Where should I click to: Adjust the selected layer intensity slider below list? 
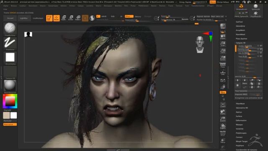(x=249, y=76)
